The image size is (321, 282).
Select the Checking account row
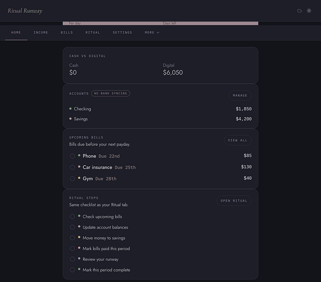tap(160, 109)
